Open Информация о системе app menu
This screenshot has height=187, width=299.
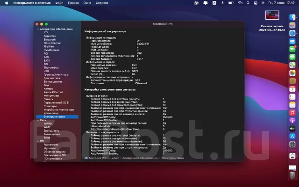pyautogui.click(x=32, y=3)
